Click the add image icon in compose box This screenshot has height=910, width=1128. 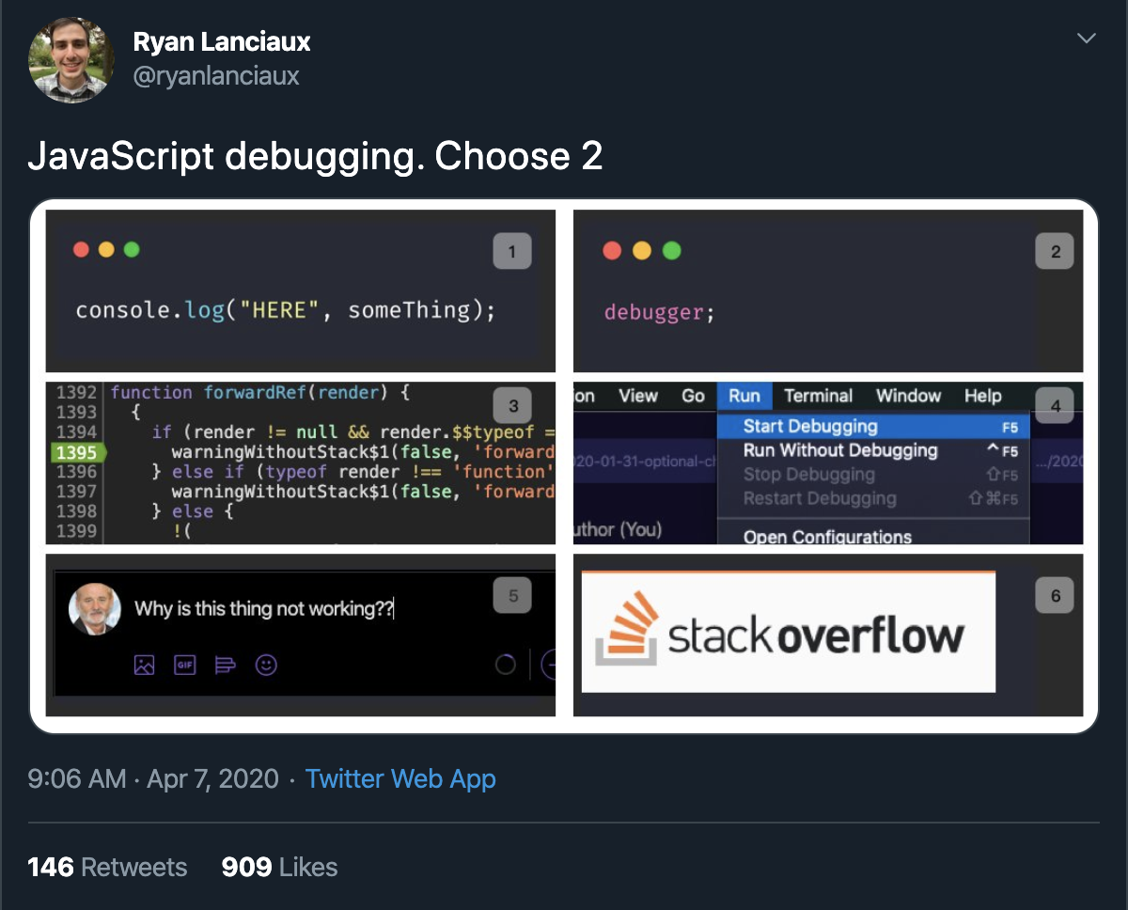144,666
